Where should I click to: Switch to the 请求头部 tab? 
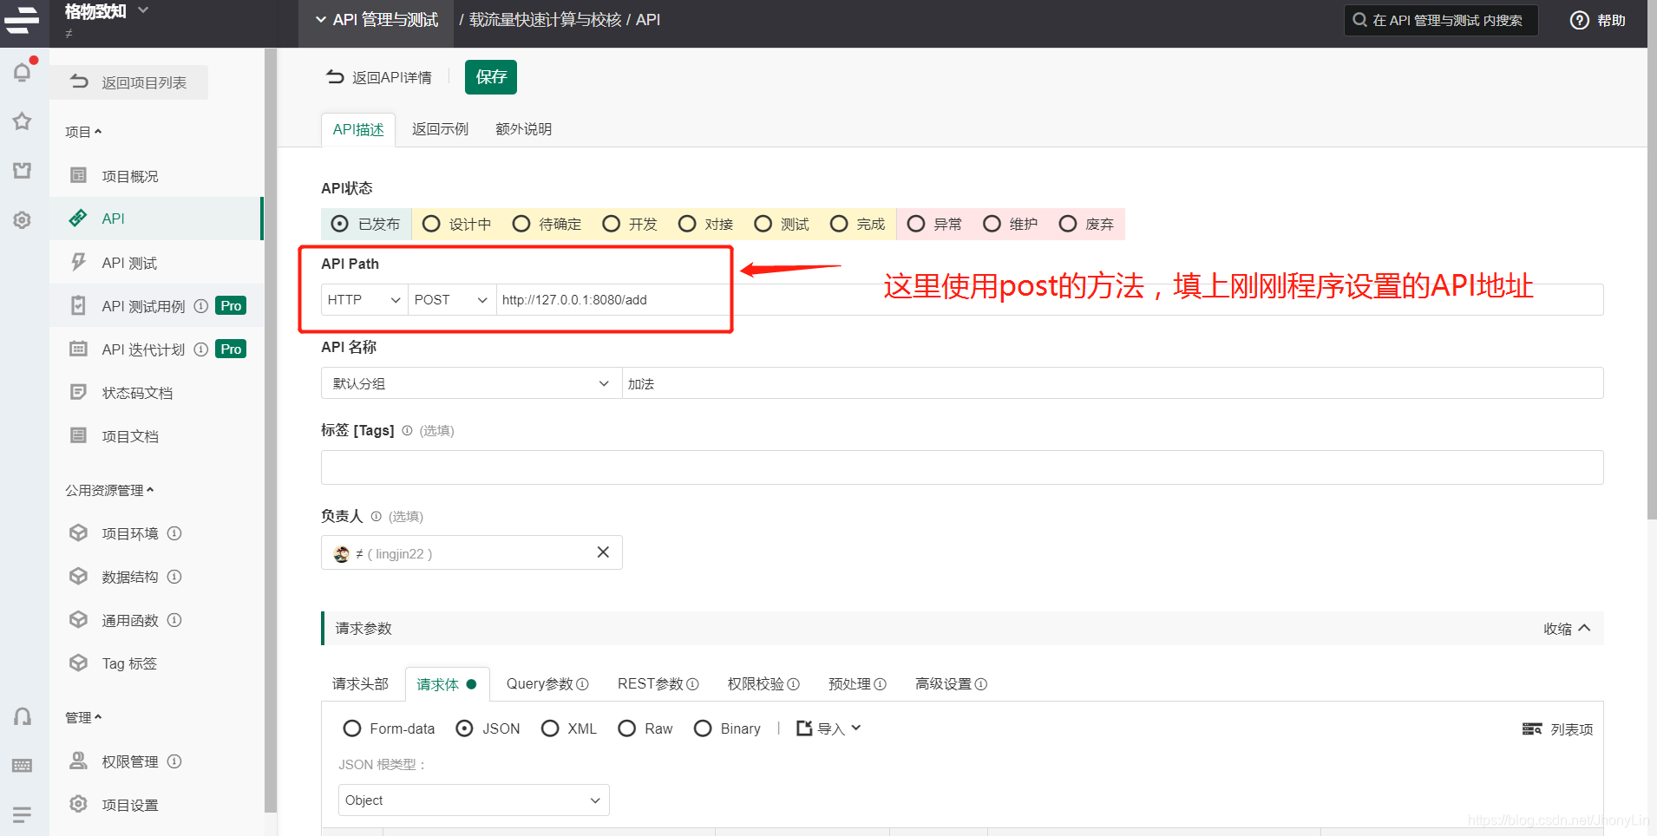click(360, 684)
